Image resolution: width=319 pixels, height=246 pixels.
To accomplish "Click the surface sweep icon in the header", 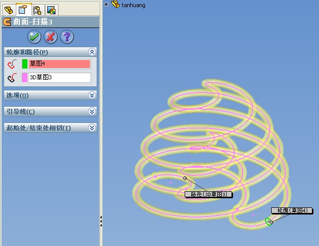I will [7, 22].
